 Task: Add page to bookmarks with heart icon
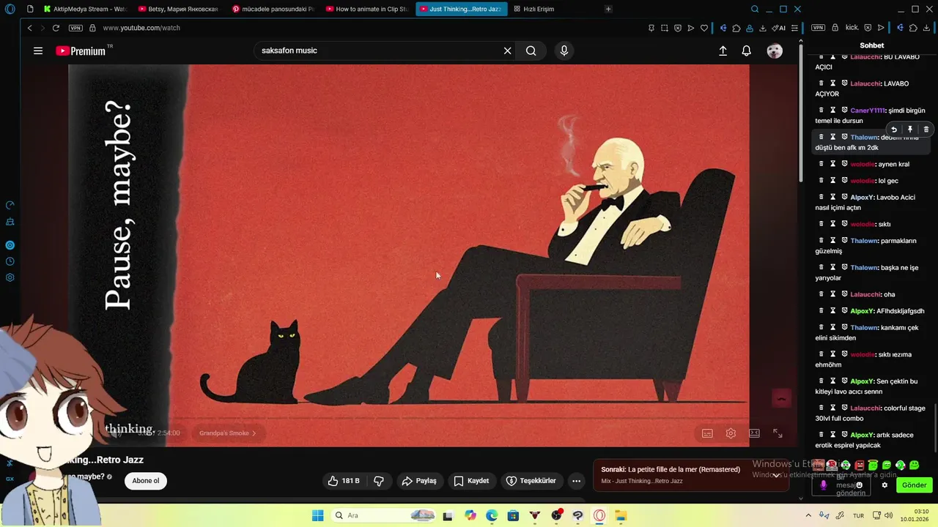pyautogui.click(x=704, y=28)
